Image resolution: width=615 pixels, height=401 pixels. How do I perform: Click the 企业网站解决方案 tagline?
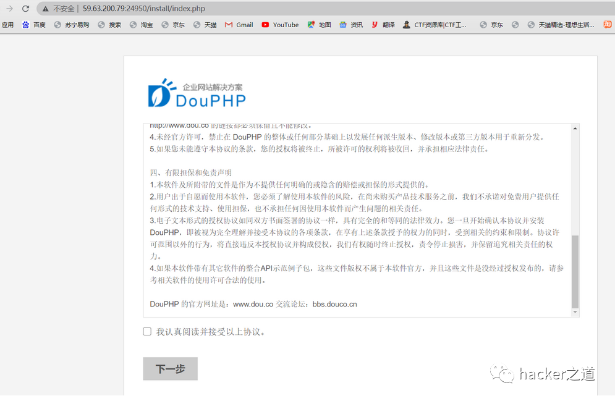(x=212, y=87)
